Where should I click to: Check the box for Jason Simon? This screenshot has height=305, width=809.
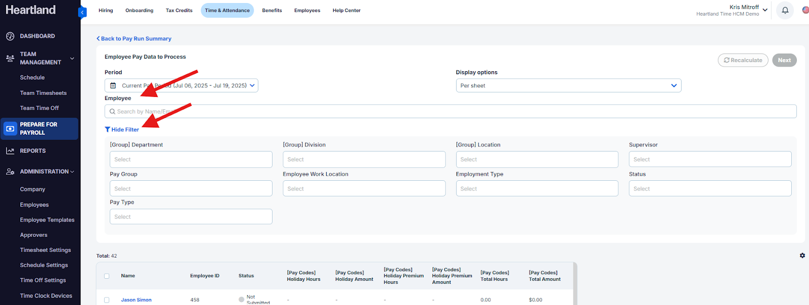point(107,300)
